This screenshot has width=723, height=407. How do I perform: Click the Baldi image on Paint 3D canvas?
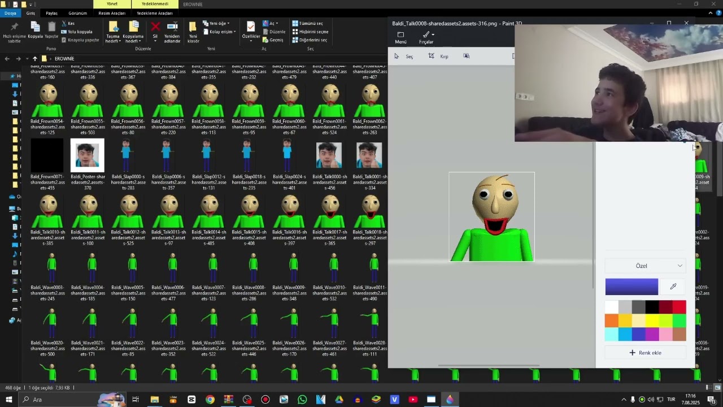pos(492,217)
